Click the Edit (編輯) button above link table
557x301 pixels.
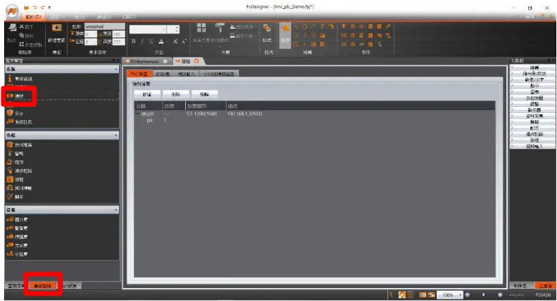[204, 94]
